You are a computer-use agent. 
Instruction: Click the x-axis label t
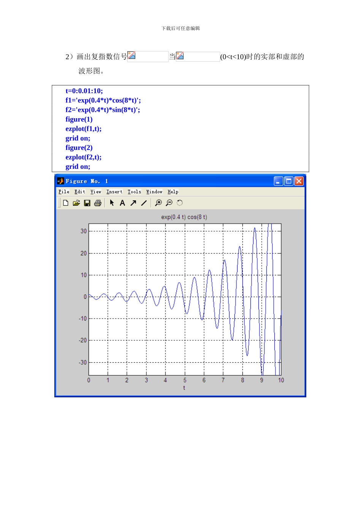[184, 388]
